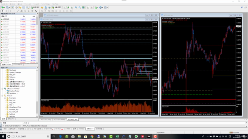Image resolution: width=248 pixels, height=139 pixels.
Task: Select USDCAD row in Market Watch
Action: (x=19, y=19)
